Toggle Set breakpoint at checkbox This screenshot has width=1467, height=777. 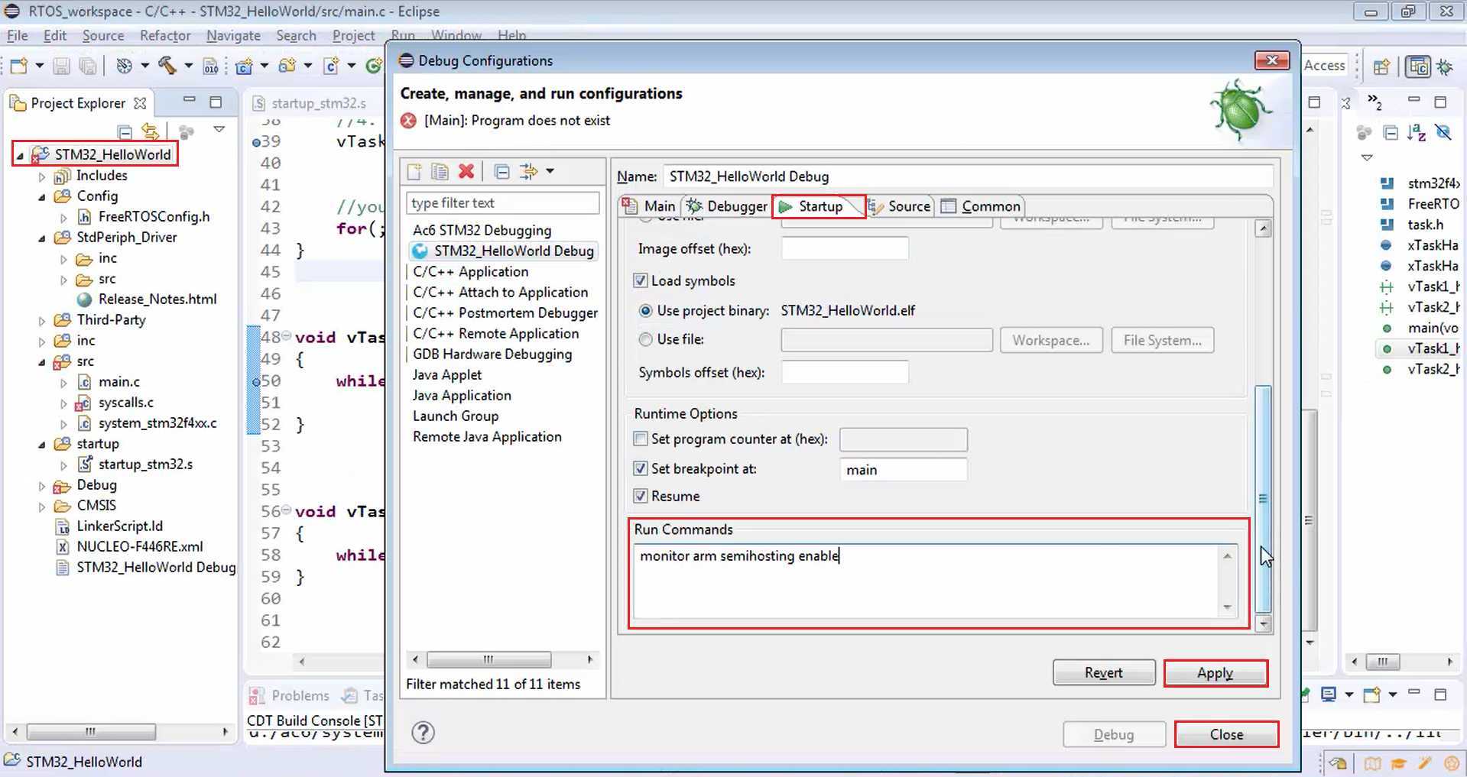point(641,468)
